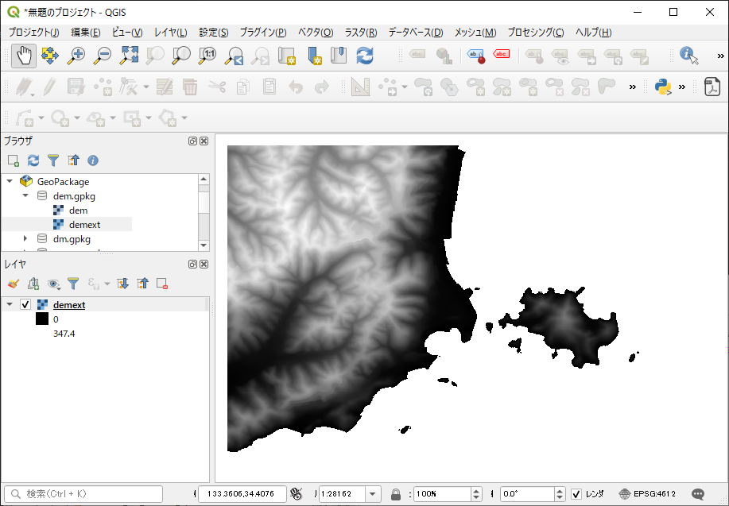Open layer styling panel paintbrush icon

tap(13, 284)
